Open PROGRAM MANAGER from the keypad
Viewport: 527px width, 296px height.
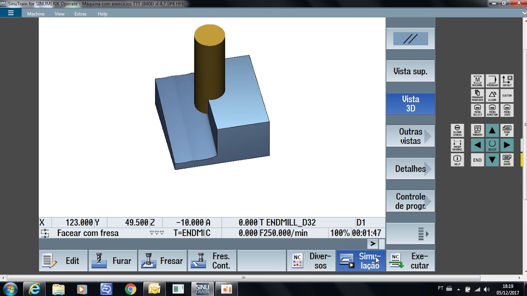click(x=477, y=96)
